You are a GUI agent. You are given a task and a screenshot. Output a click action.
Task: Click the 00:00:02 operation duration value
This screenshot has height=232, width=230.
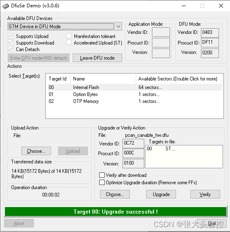pyautogui.click(x=51, y=195)
